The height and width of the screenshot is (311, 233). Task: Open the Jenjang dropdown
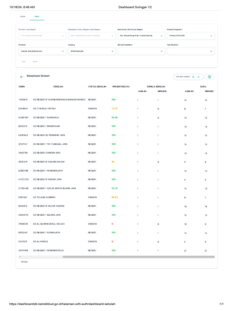coord(92,51)
